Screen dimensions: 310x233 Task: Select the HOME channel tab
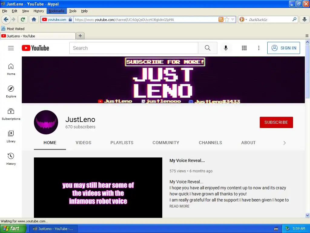[x=50, y=143]
